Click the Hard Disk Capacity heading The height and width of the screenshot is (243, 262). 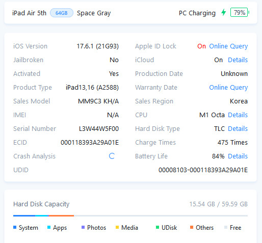click(41, 204)
